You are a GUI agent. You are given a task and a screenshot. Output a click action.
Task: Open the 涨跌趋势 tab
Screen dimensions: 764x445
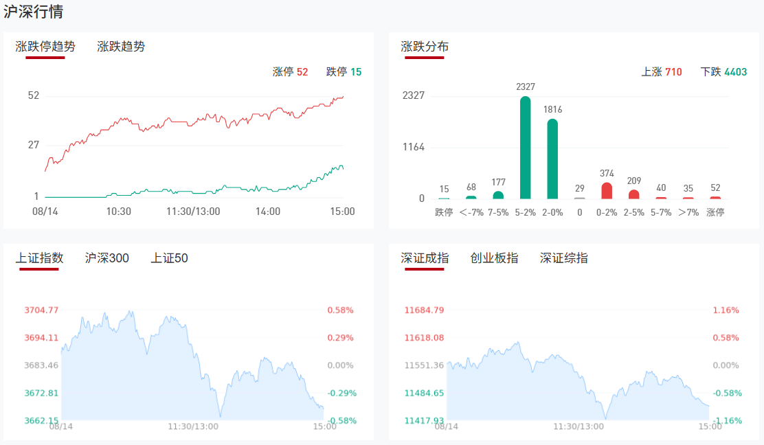pos(121,47)
